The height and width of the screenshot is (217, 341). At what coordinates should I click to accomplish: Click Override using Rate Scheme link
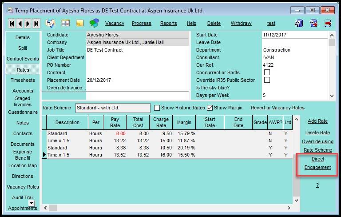pyautogui.click(x=317, y=146)
